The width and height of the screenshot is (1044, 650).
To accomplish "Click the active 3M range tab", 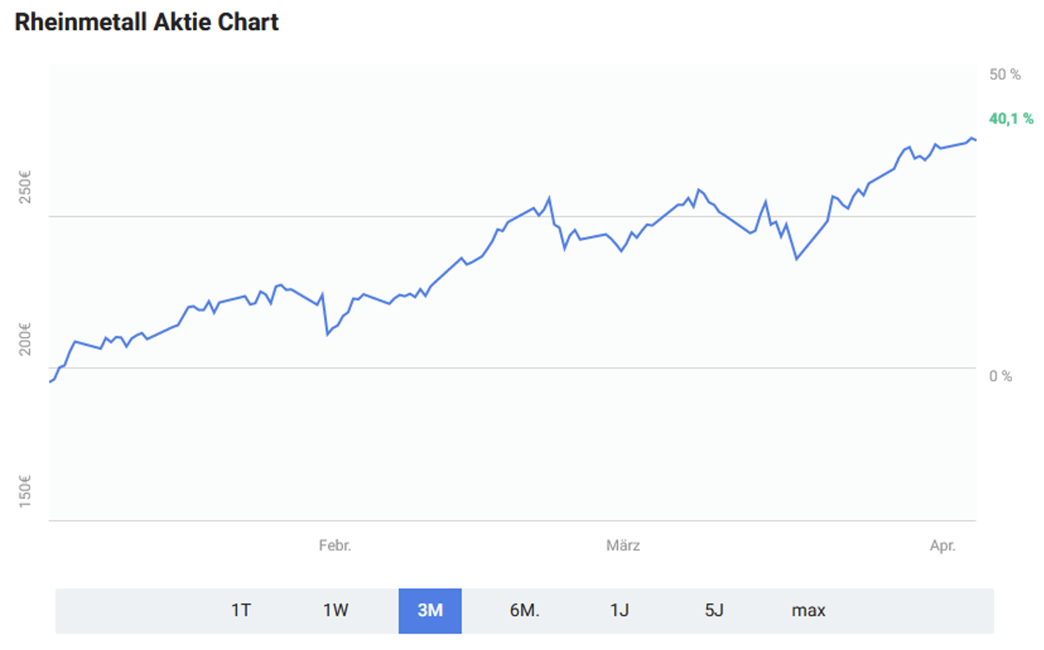I will [x=430, y=610].
